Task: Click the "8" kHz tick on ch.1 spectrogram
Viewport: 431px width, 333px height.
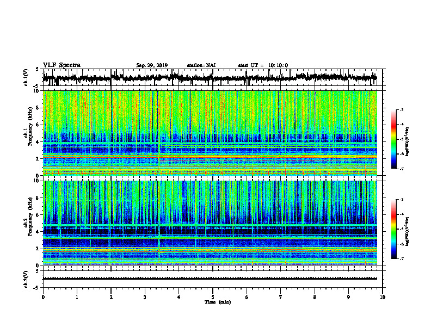Action: [38, 108]
